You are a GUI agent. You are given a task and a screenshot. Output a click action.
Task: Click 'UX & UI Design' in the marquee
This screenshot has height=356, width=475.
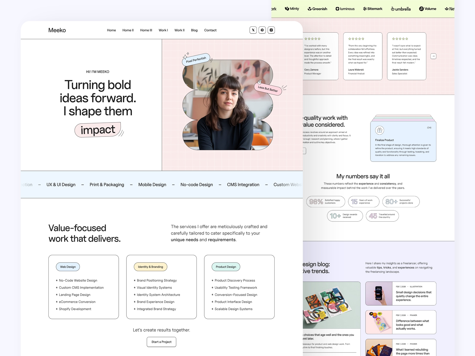tap(61, 185)
